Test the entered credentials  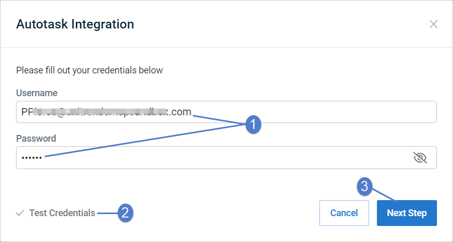(62, 213)
